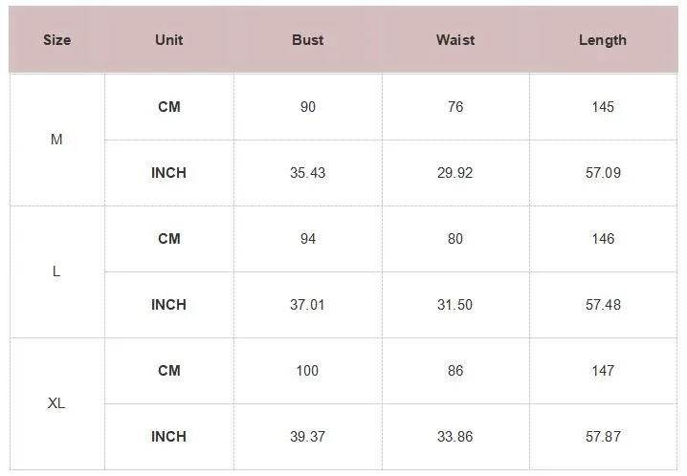Click waist value 80 for size L

(455, 238)
